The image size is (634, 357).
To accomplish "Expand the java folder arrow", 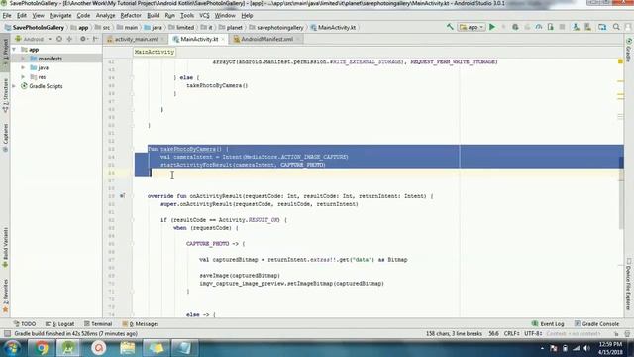I will [23, 67].
